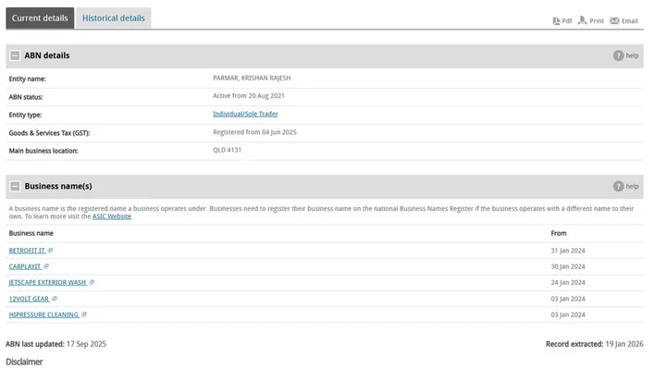
Task: Click the 'Main business location:' label
Action: (43, 151)
